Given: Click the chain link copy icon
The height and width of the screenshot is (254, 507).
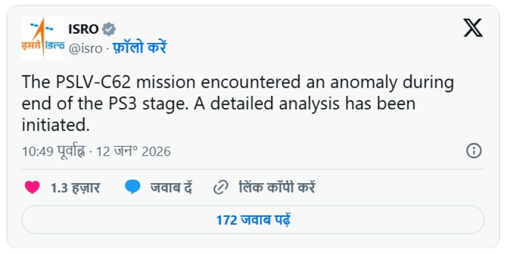Looking at the screenshot, I should pyautogui.click(x=220, y=188).
